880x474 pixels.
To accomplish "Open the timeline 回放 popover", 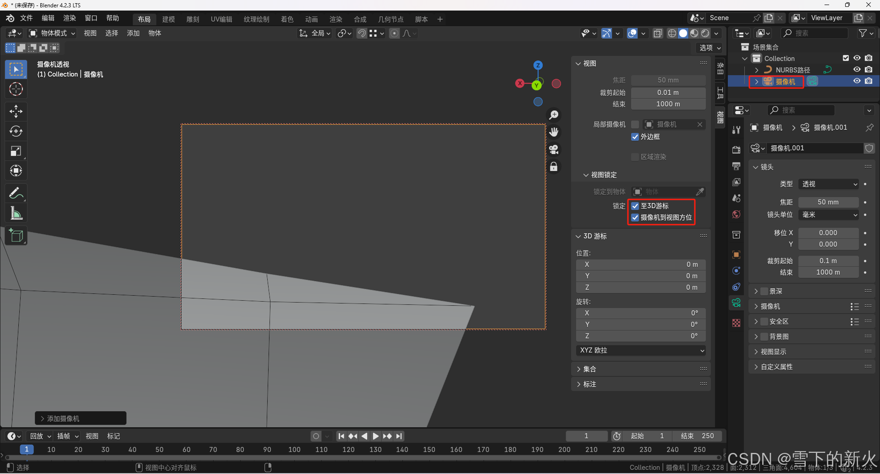I will tap(40, 436).
